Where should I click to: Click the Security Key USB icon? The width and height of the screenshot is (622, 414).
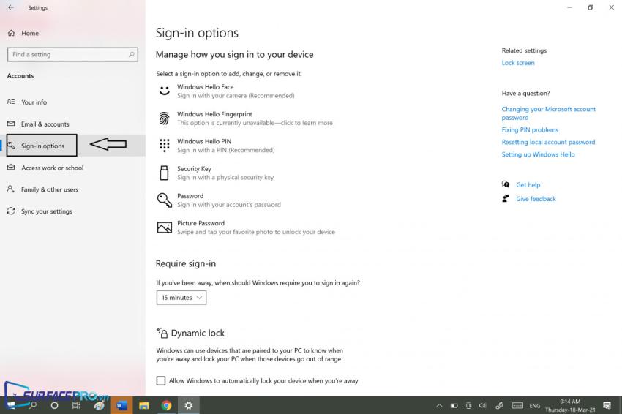(164, 173)
